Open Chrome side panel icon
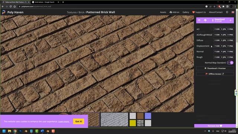 (227, 7)
